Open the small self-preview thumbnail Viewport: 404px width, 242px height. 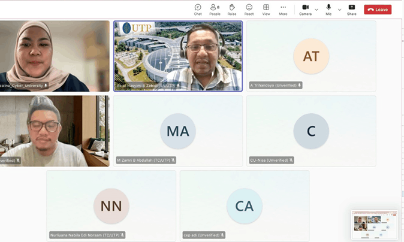click(375, 225)
